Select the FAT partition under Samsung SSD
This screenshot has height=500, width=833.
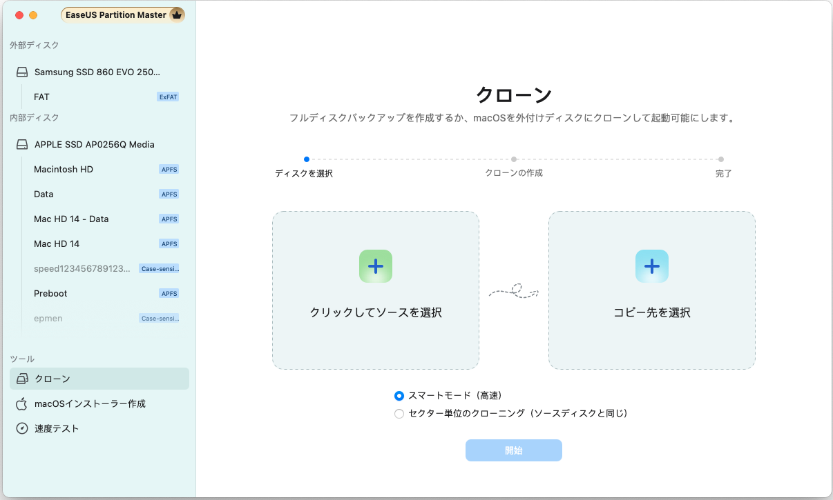coord(41,97)
